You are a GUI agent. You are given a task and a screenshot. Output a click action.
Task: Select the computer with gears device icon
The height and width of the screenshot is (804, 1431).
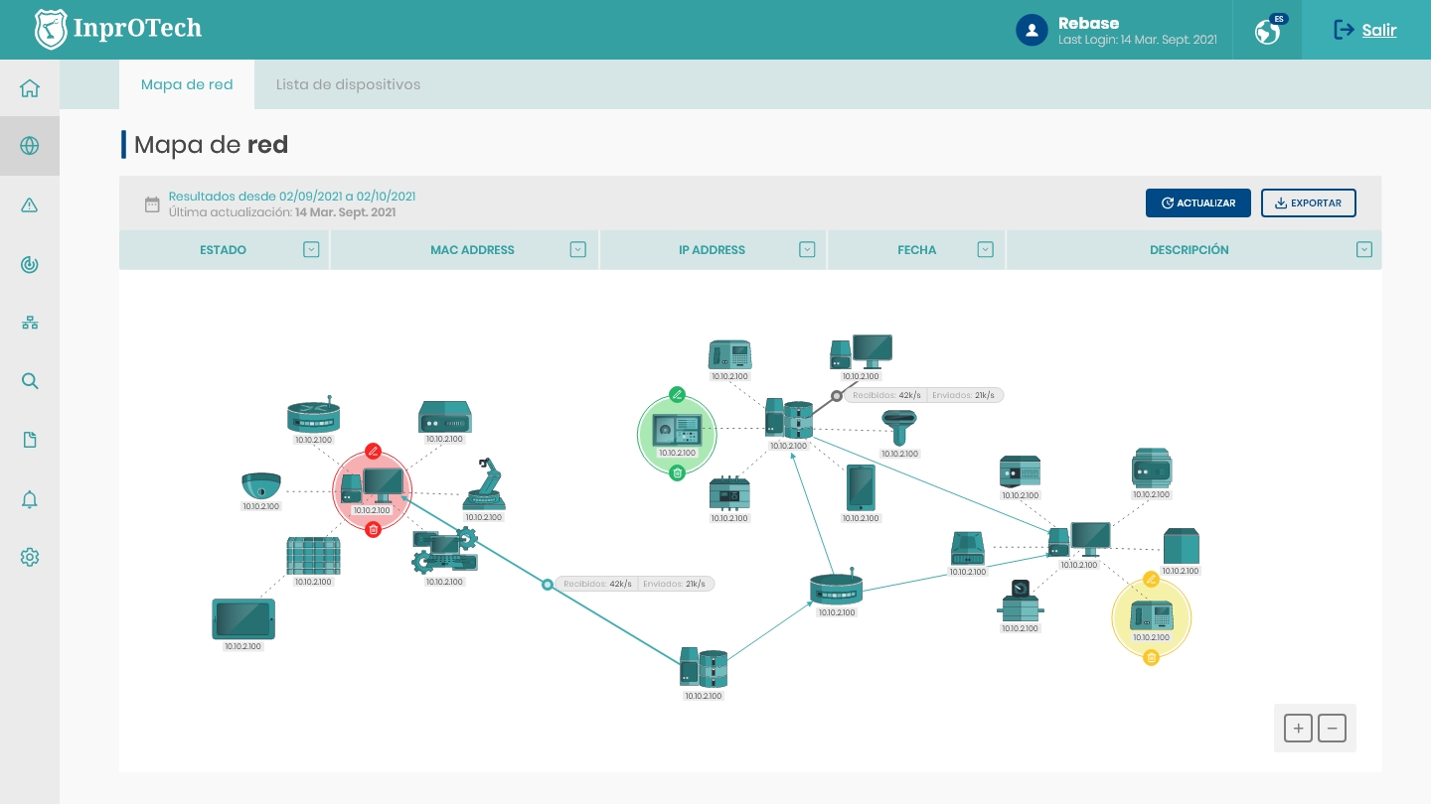[444, 551]
